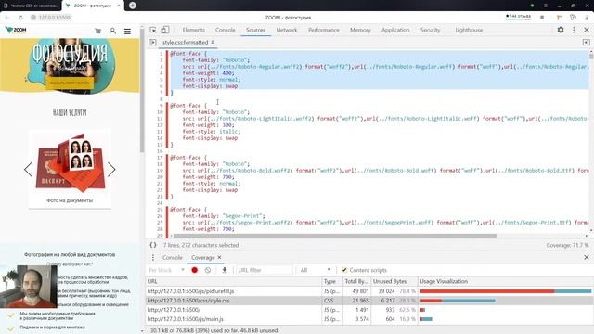Switch to the Application panel
Image resolution: width=594 pixels, height=334 pixels.
point(395,30)
